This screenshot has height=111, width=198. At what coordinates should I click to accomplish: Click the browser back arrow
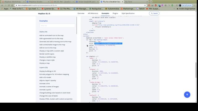click(2, 6)
